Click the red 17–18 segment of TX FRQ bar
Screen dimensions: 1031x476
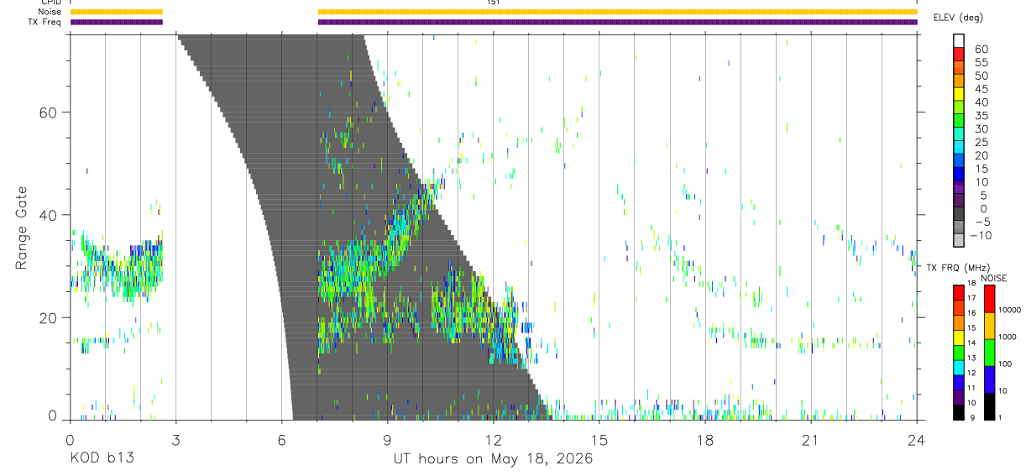point(959,291)
